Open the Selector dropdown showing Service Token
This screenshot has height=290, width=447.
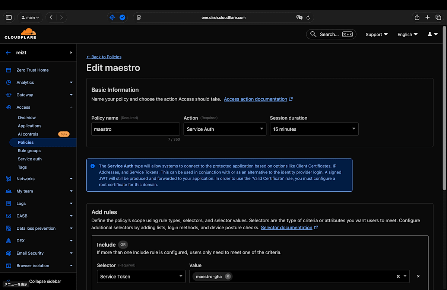pos(141,277)
